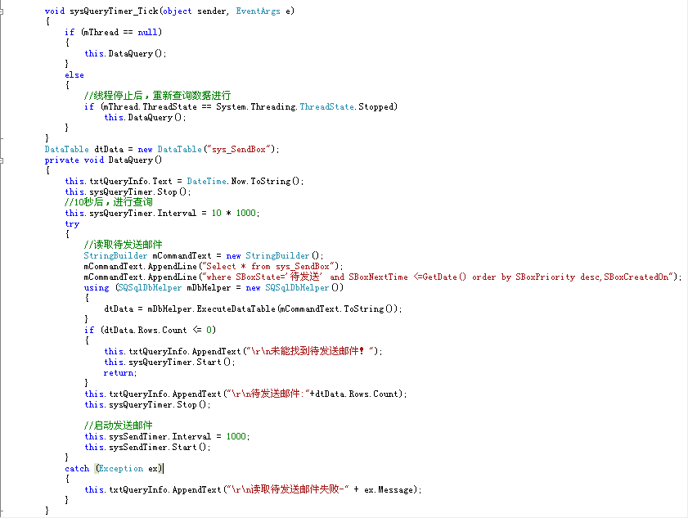Screen dimensions: 688x518
Task: Collapse the sysQueryTimer_Tick method outline
Action: (2, 11)
